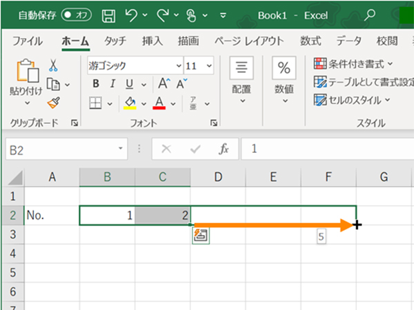This screenshot has height=310, width=414.
Task: Click the Insert Function fx icon
Action: pos(224,148)
